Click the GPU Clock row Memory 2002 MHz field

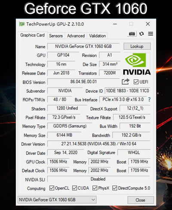click(x=99, y=162)
